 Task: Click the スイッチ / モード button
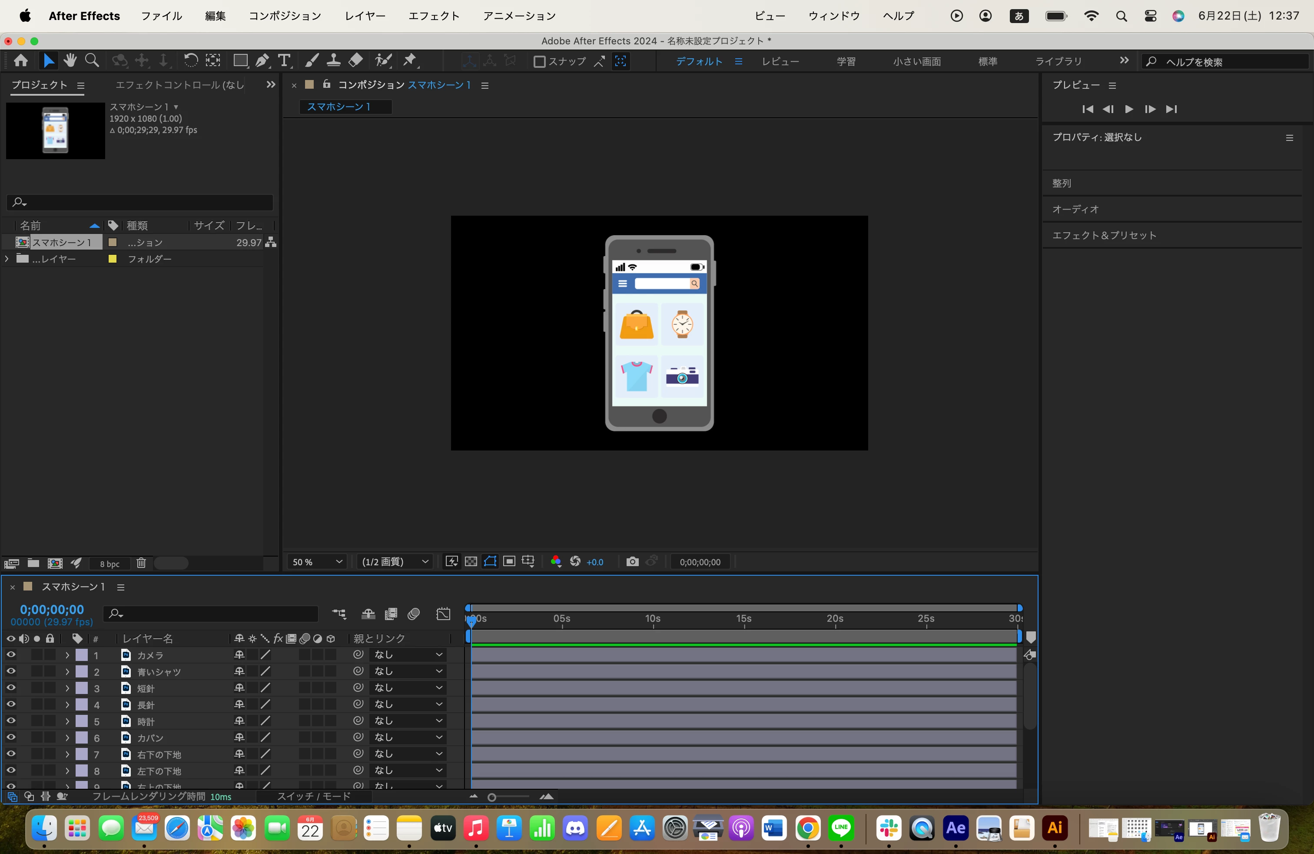[x=313, y=796]
